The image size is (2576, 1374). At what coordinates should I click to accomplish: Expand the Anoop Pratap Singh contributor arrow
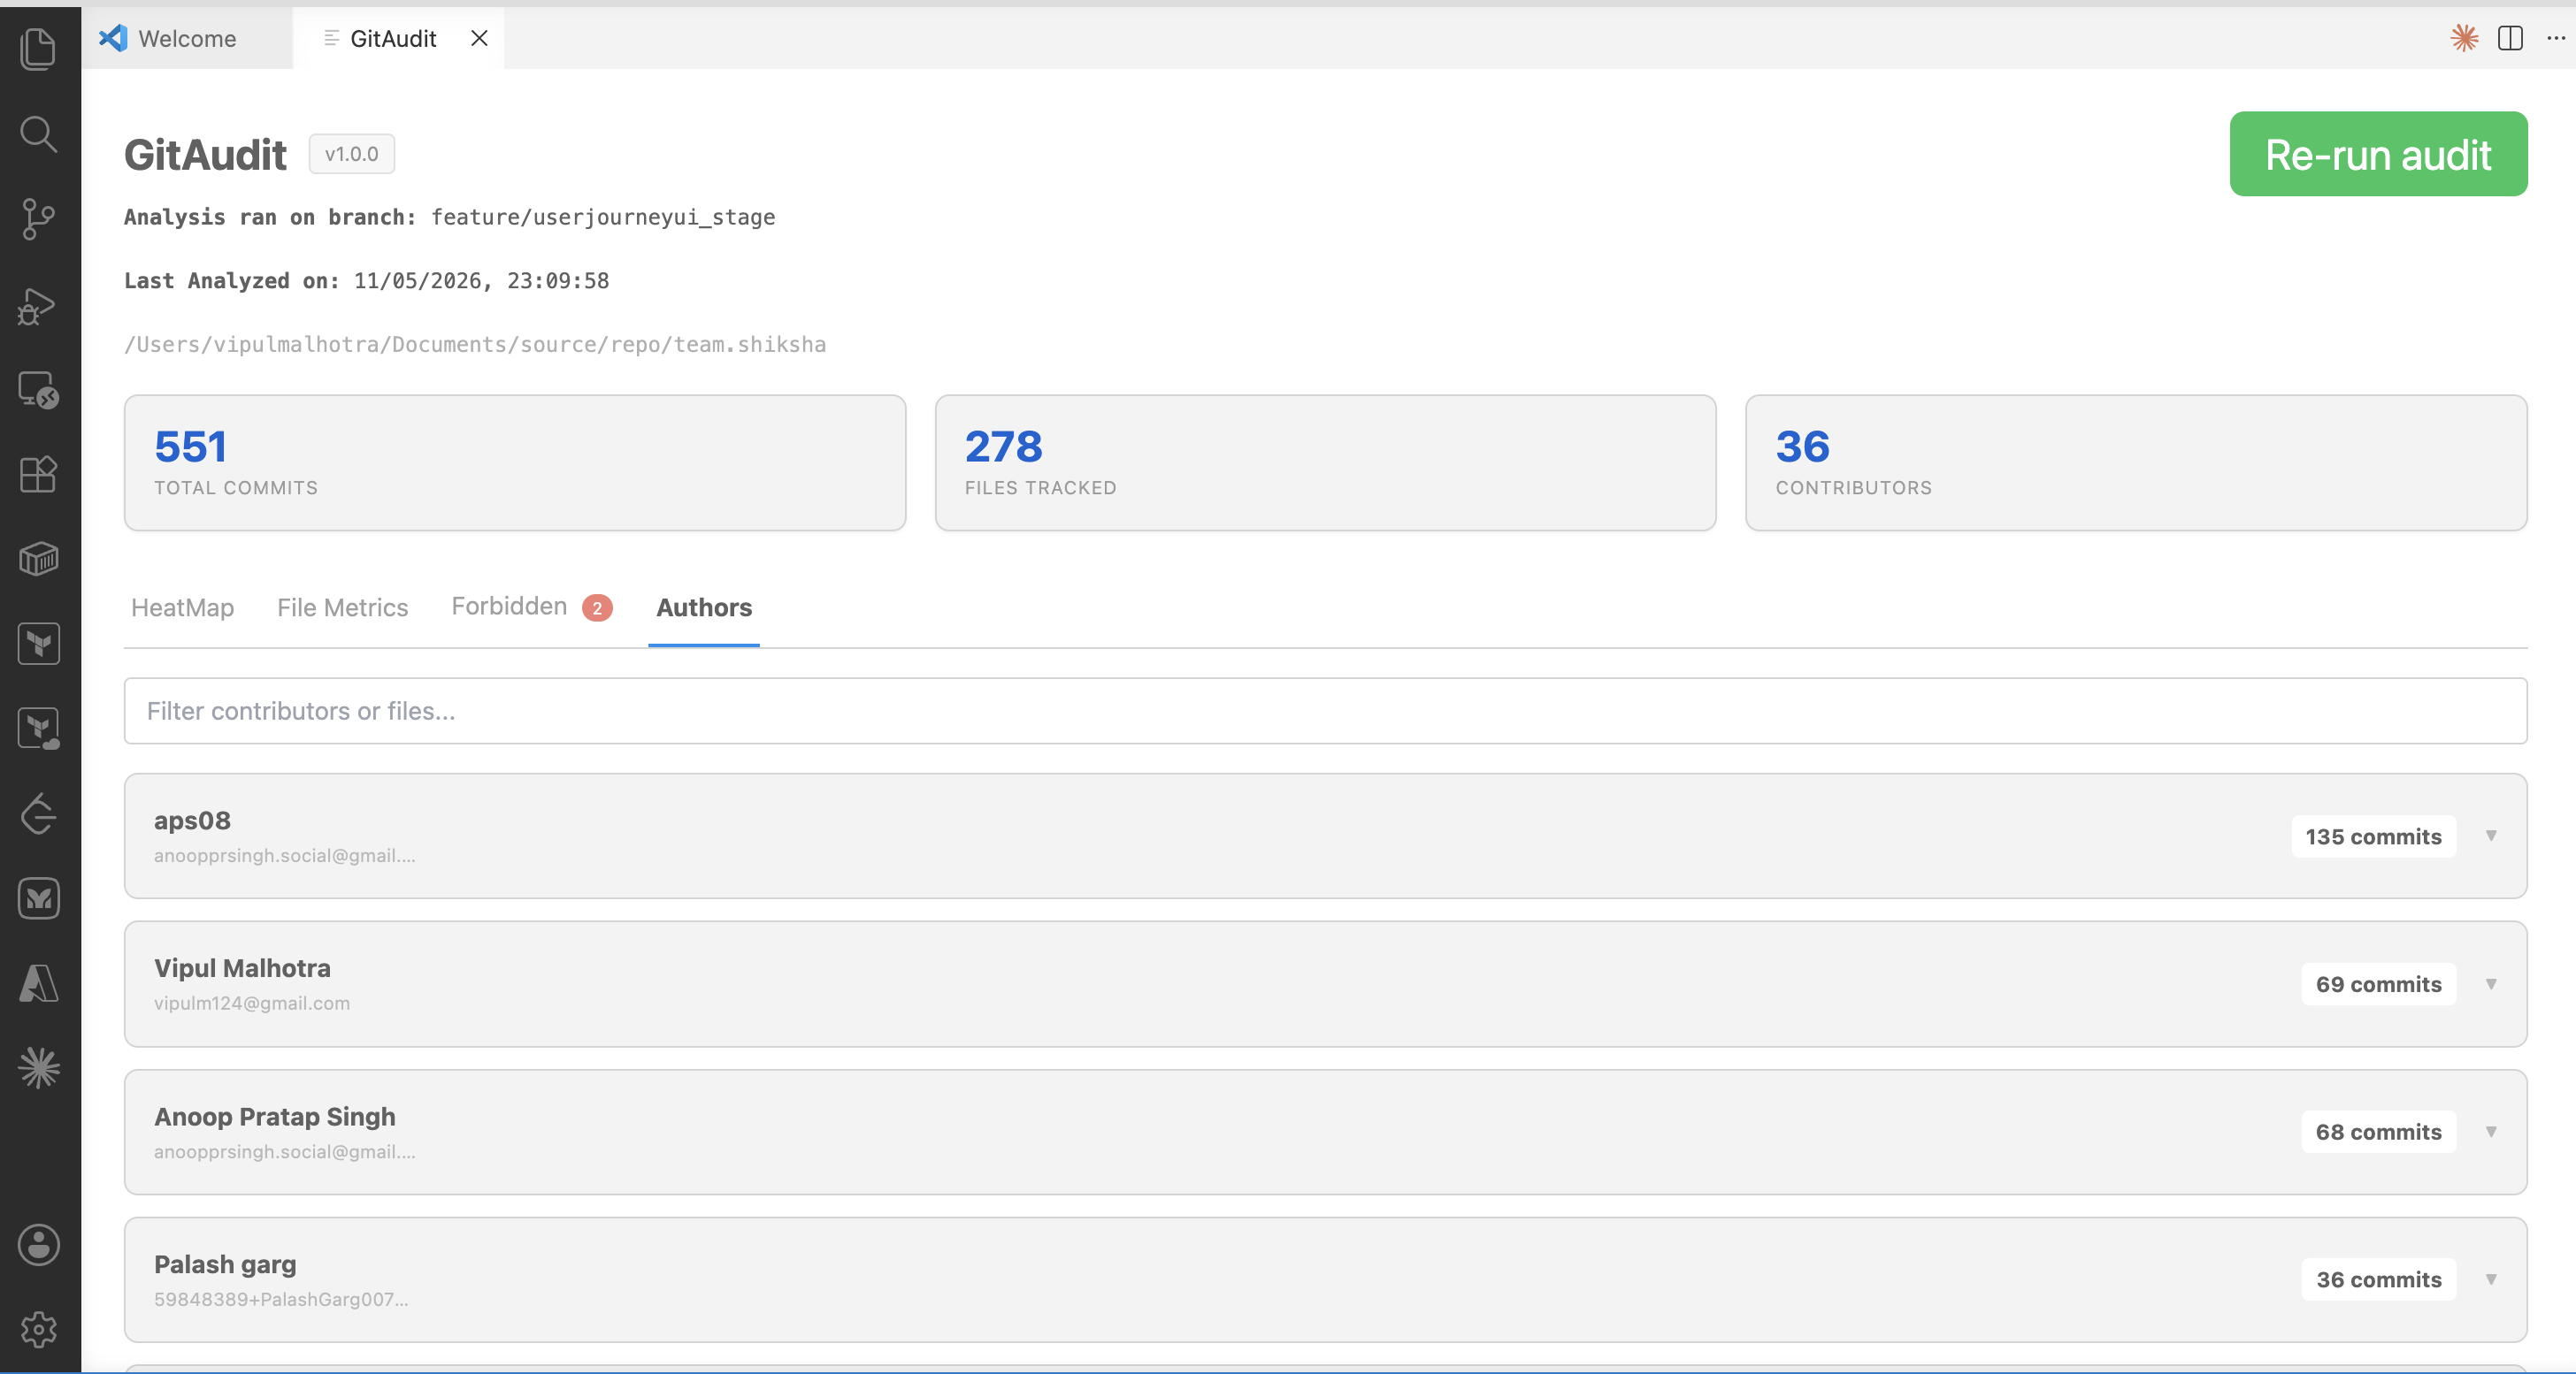tap(2491, 1131)
